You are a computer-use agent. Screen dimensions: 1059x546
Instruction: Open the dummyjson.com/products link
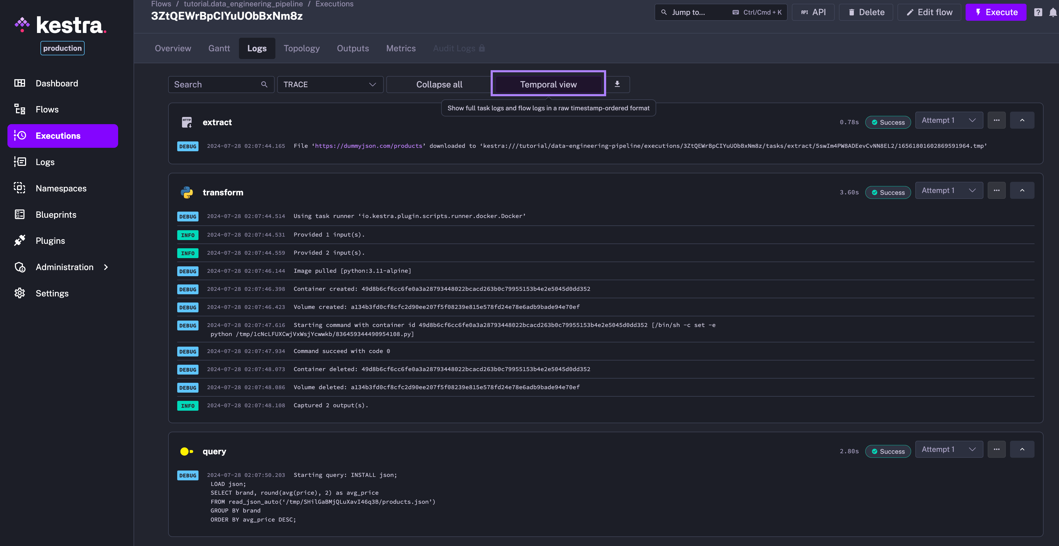(368, 146)
